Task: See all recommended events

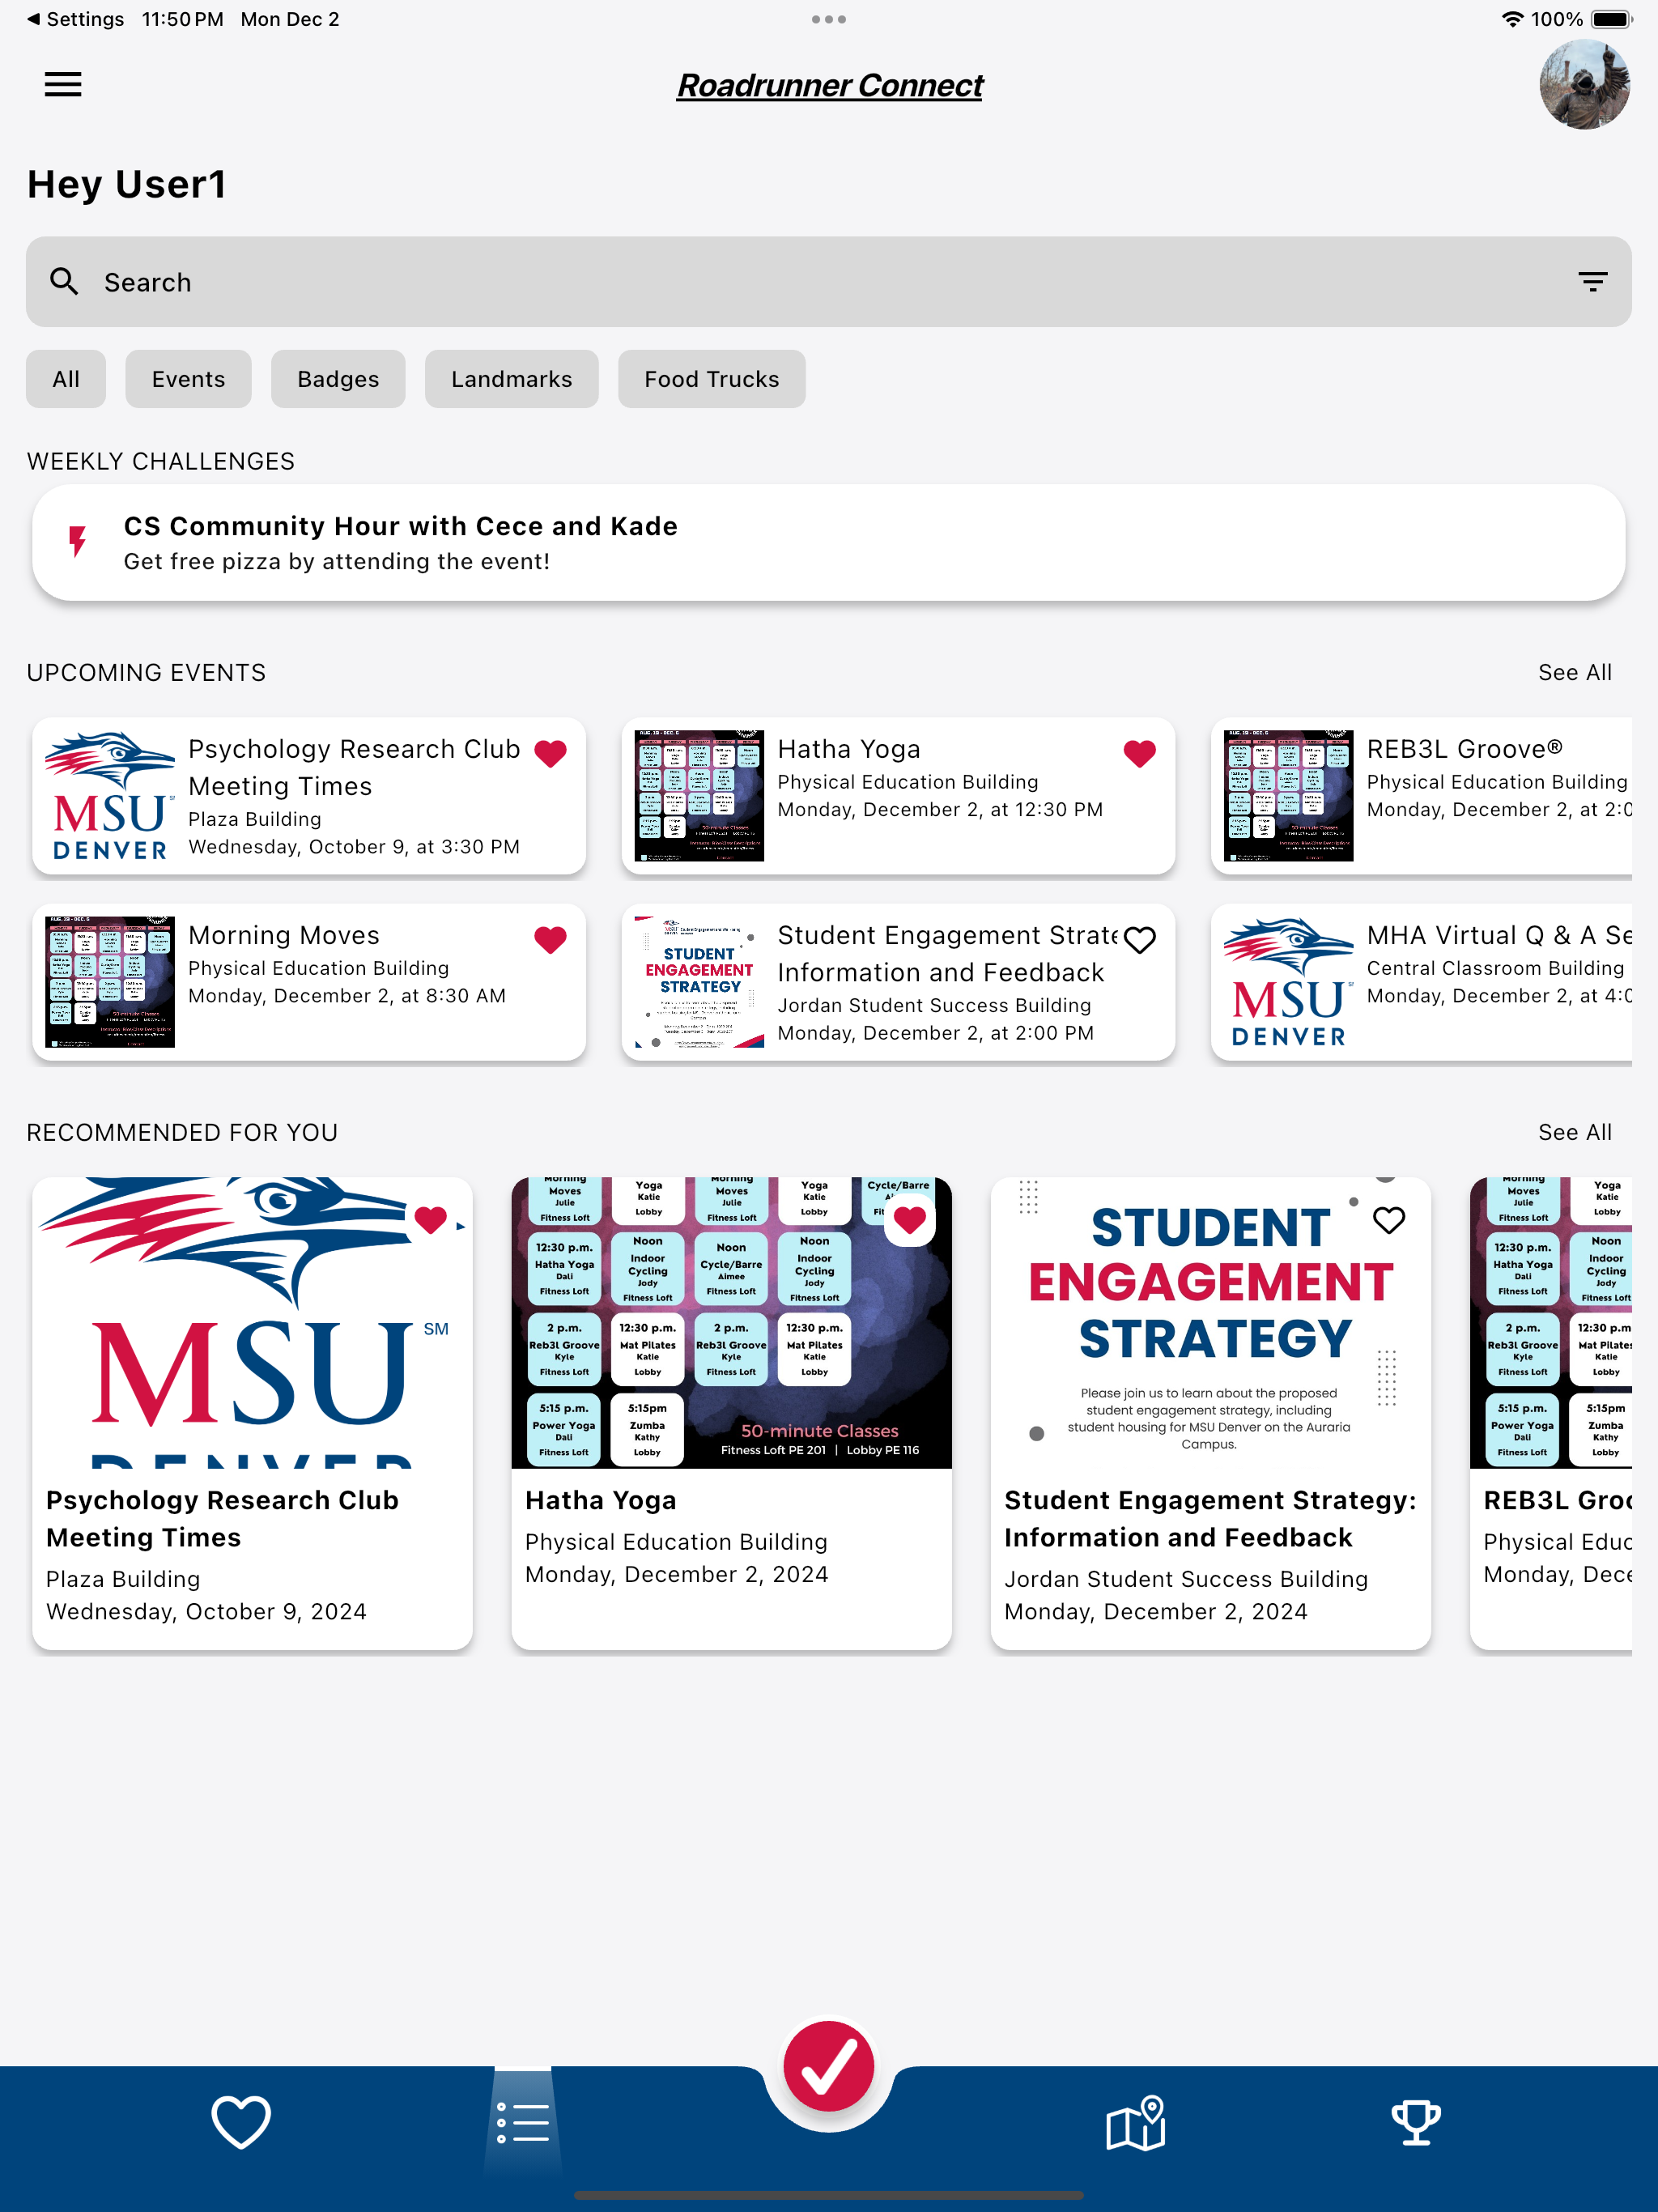Action: tap(1574, 1132)
